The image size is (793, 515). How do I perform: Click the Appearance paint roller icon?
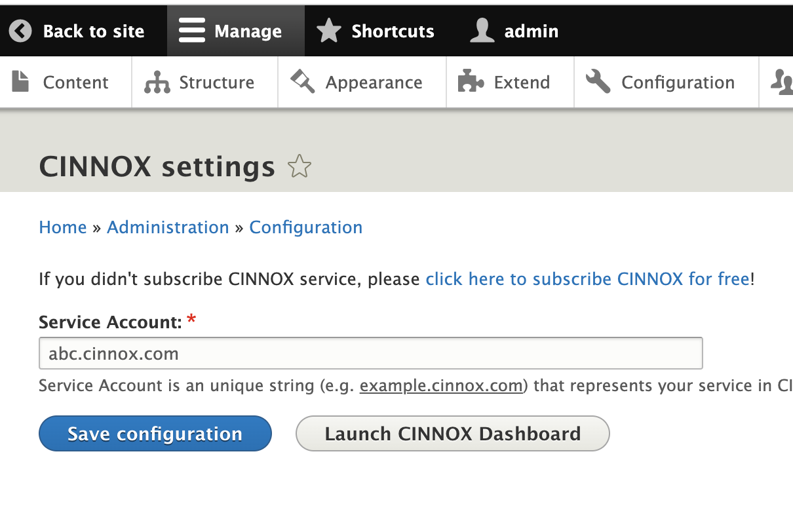tap(303, 82)
